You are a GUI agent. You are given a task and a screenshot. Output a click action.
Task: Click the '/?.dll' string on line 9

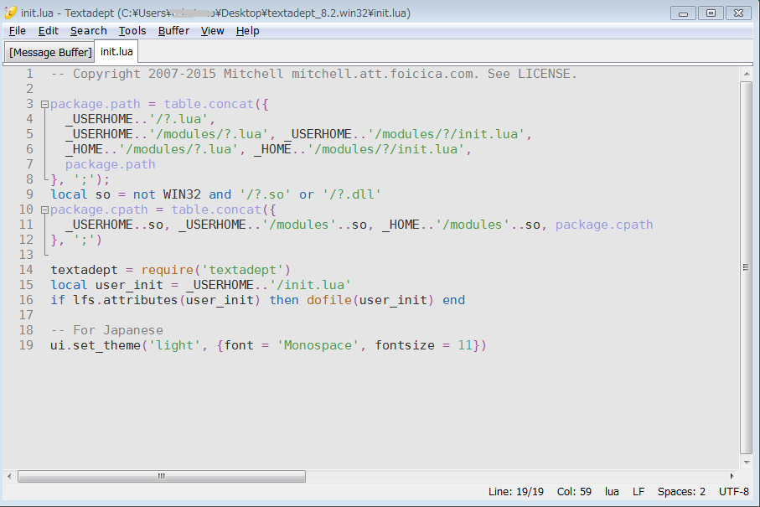pyautogui.click(x=352, y=194)
